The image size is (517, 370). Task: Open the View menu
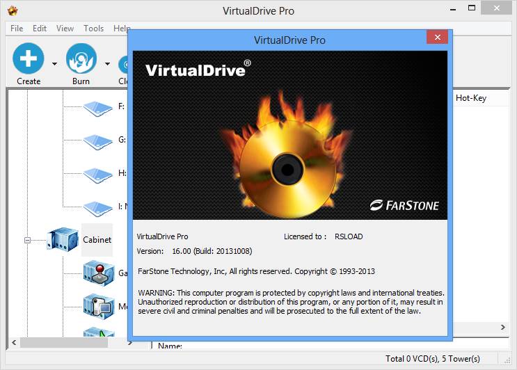(x=65, y=29)
